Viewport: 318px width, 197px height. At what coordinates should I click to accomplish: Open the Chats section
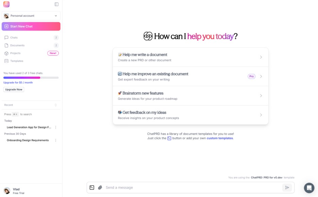point(14,37)
